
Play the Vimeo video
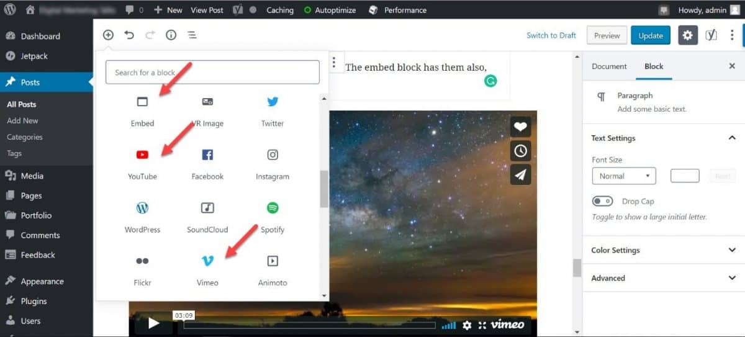154,323
